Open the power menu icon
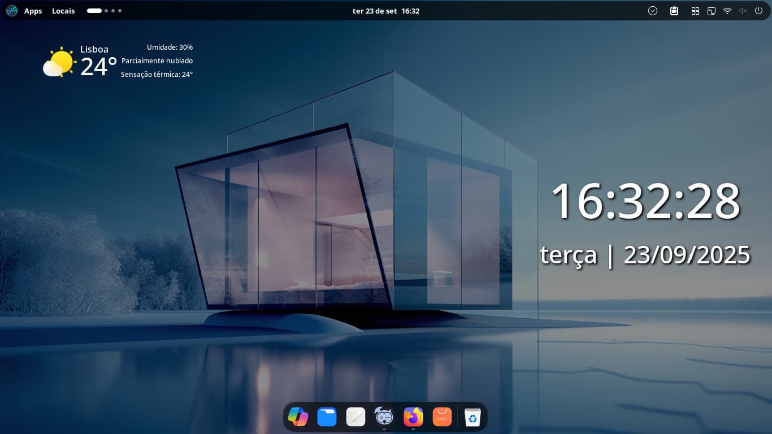Screen dimensions: 772x434 (x=758, y=11)
